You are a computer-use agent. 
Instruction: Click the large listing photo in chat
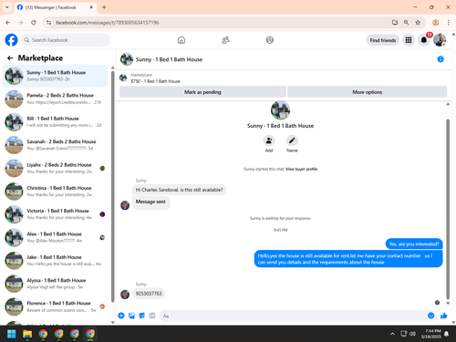click(x=280, y=110)
